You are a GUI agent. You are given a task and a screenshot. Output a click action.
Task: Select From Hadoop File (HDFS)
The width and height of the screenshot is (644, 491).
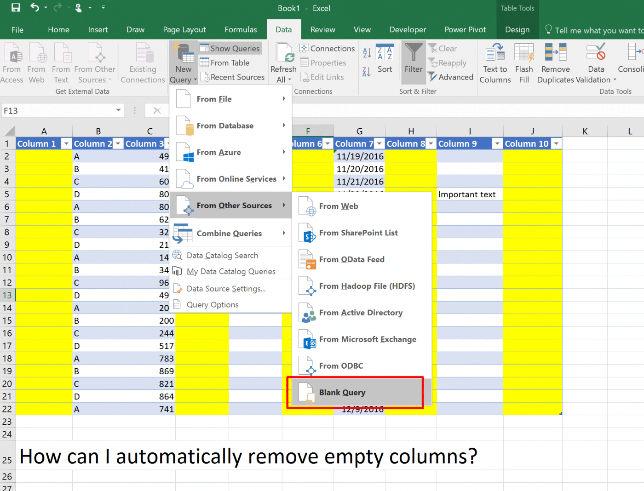362,286
